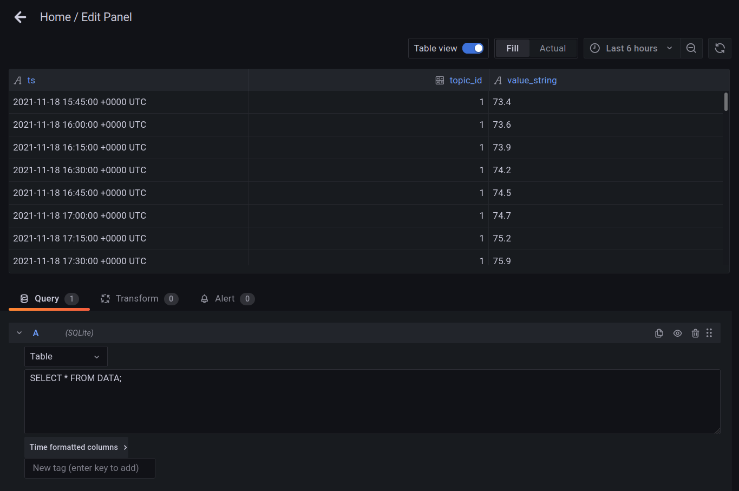Open the Table format dropdown
This screenshot has height=491, width=739.
66,356
